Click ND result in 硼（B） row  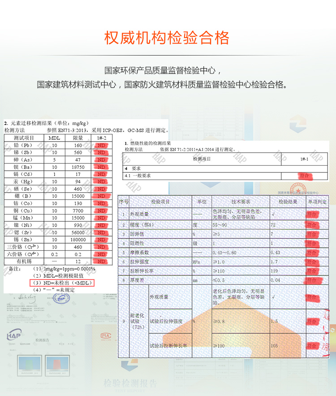(101, 196)
